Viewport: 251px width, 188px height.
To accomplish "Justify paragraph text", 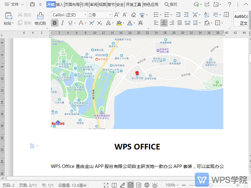I will (x=180, y=23).
